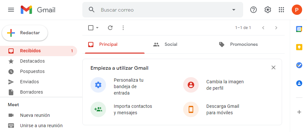Open the Google apps grid
Viewport: 307px width, 132px height.
pos(281,10)
